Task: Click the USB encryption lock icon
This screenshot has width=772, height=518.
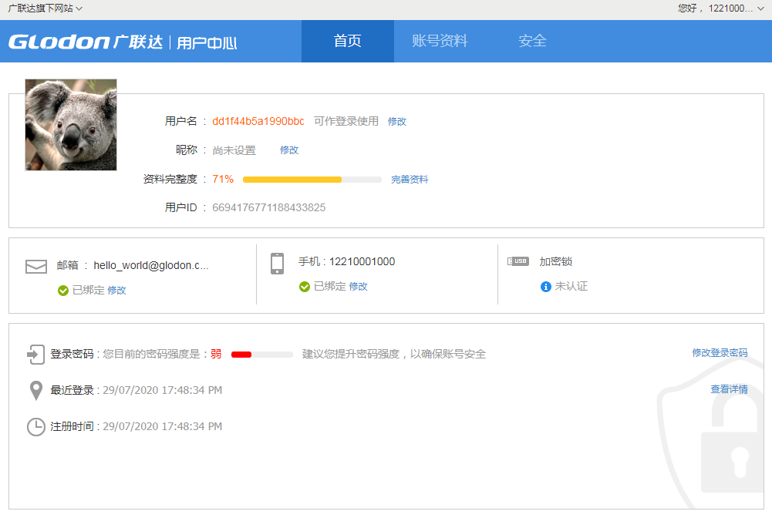Action: tap(517, 261)
